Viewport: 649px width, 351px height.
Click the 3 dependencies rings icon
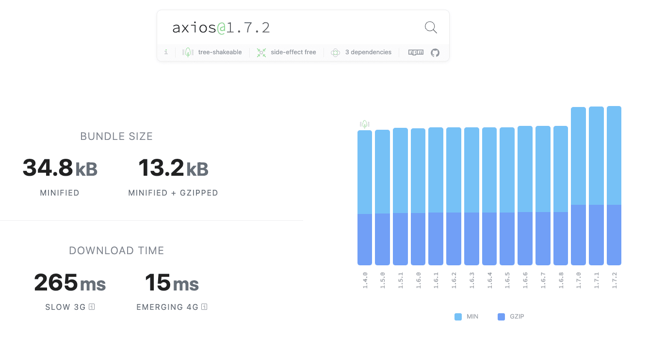point(335,52)
